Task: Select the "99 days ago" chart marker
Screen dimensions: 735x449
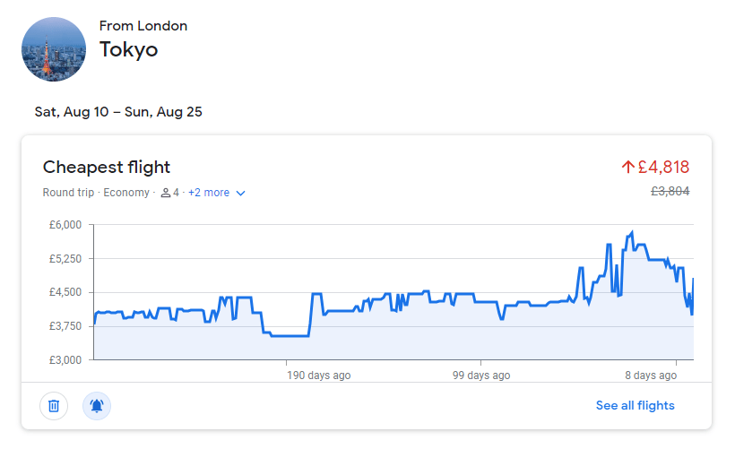Action: pyautogui.click(x=481, y=375)
